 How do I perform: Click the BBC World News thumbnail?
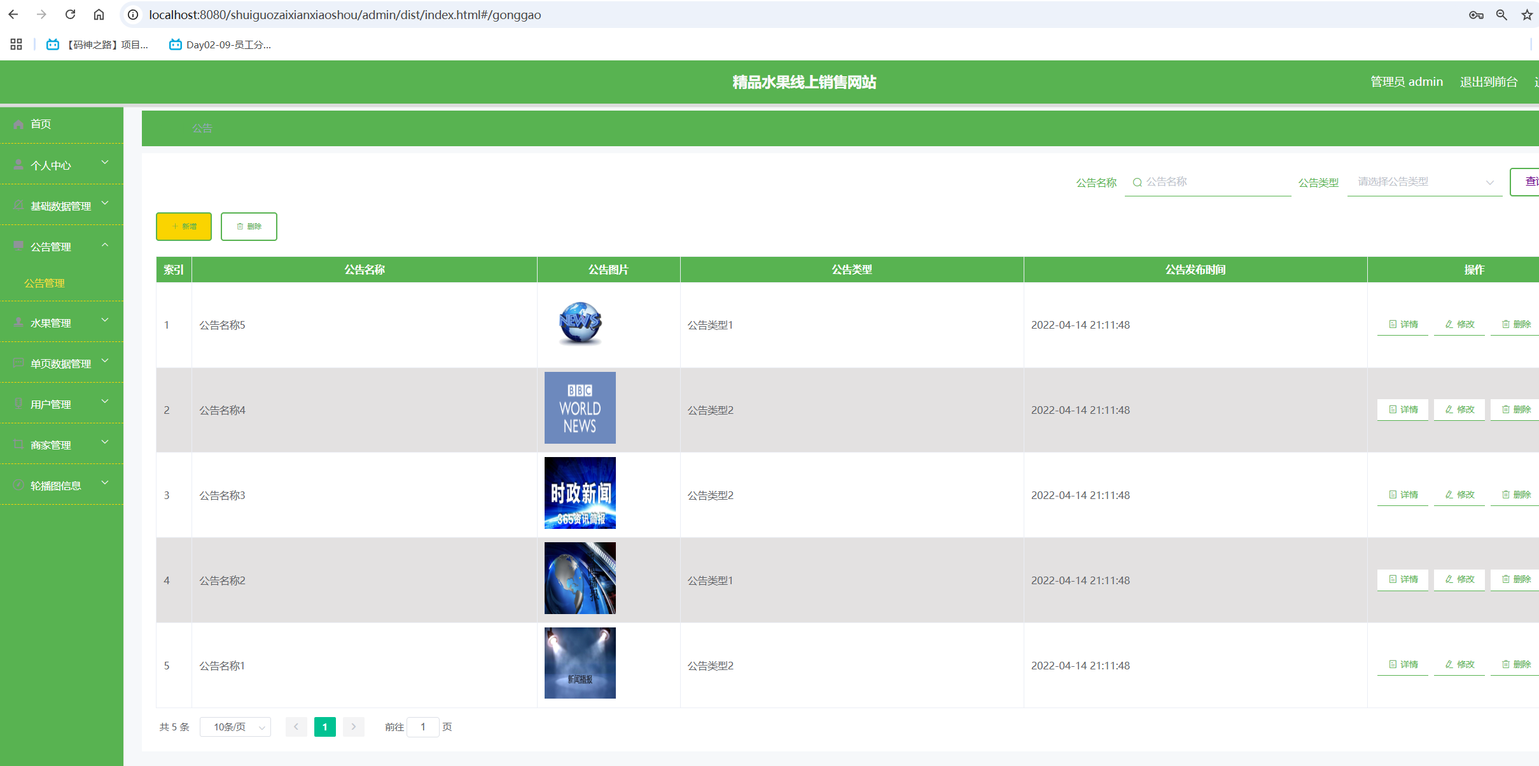(x=580, y=407)
